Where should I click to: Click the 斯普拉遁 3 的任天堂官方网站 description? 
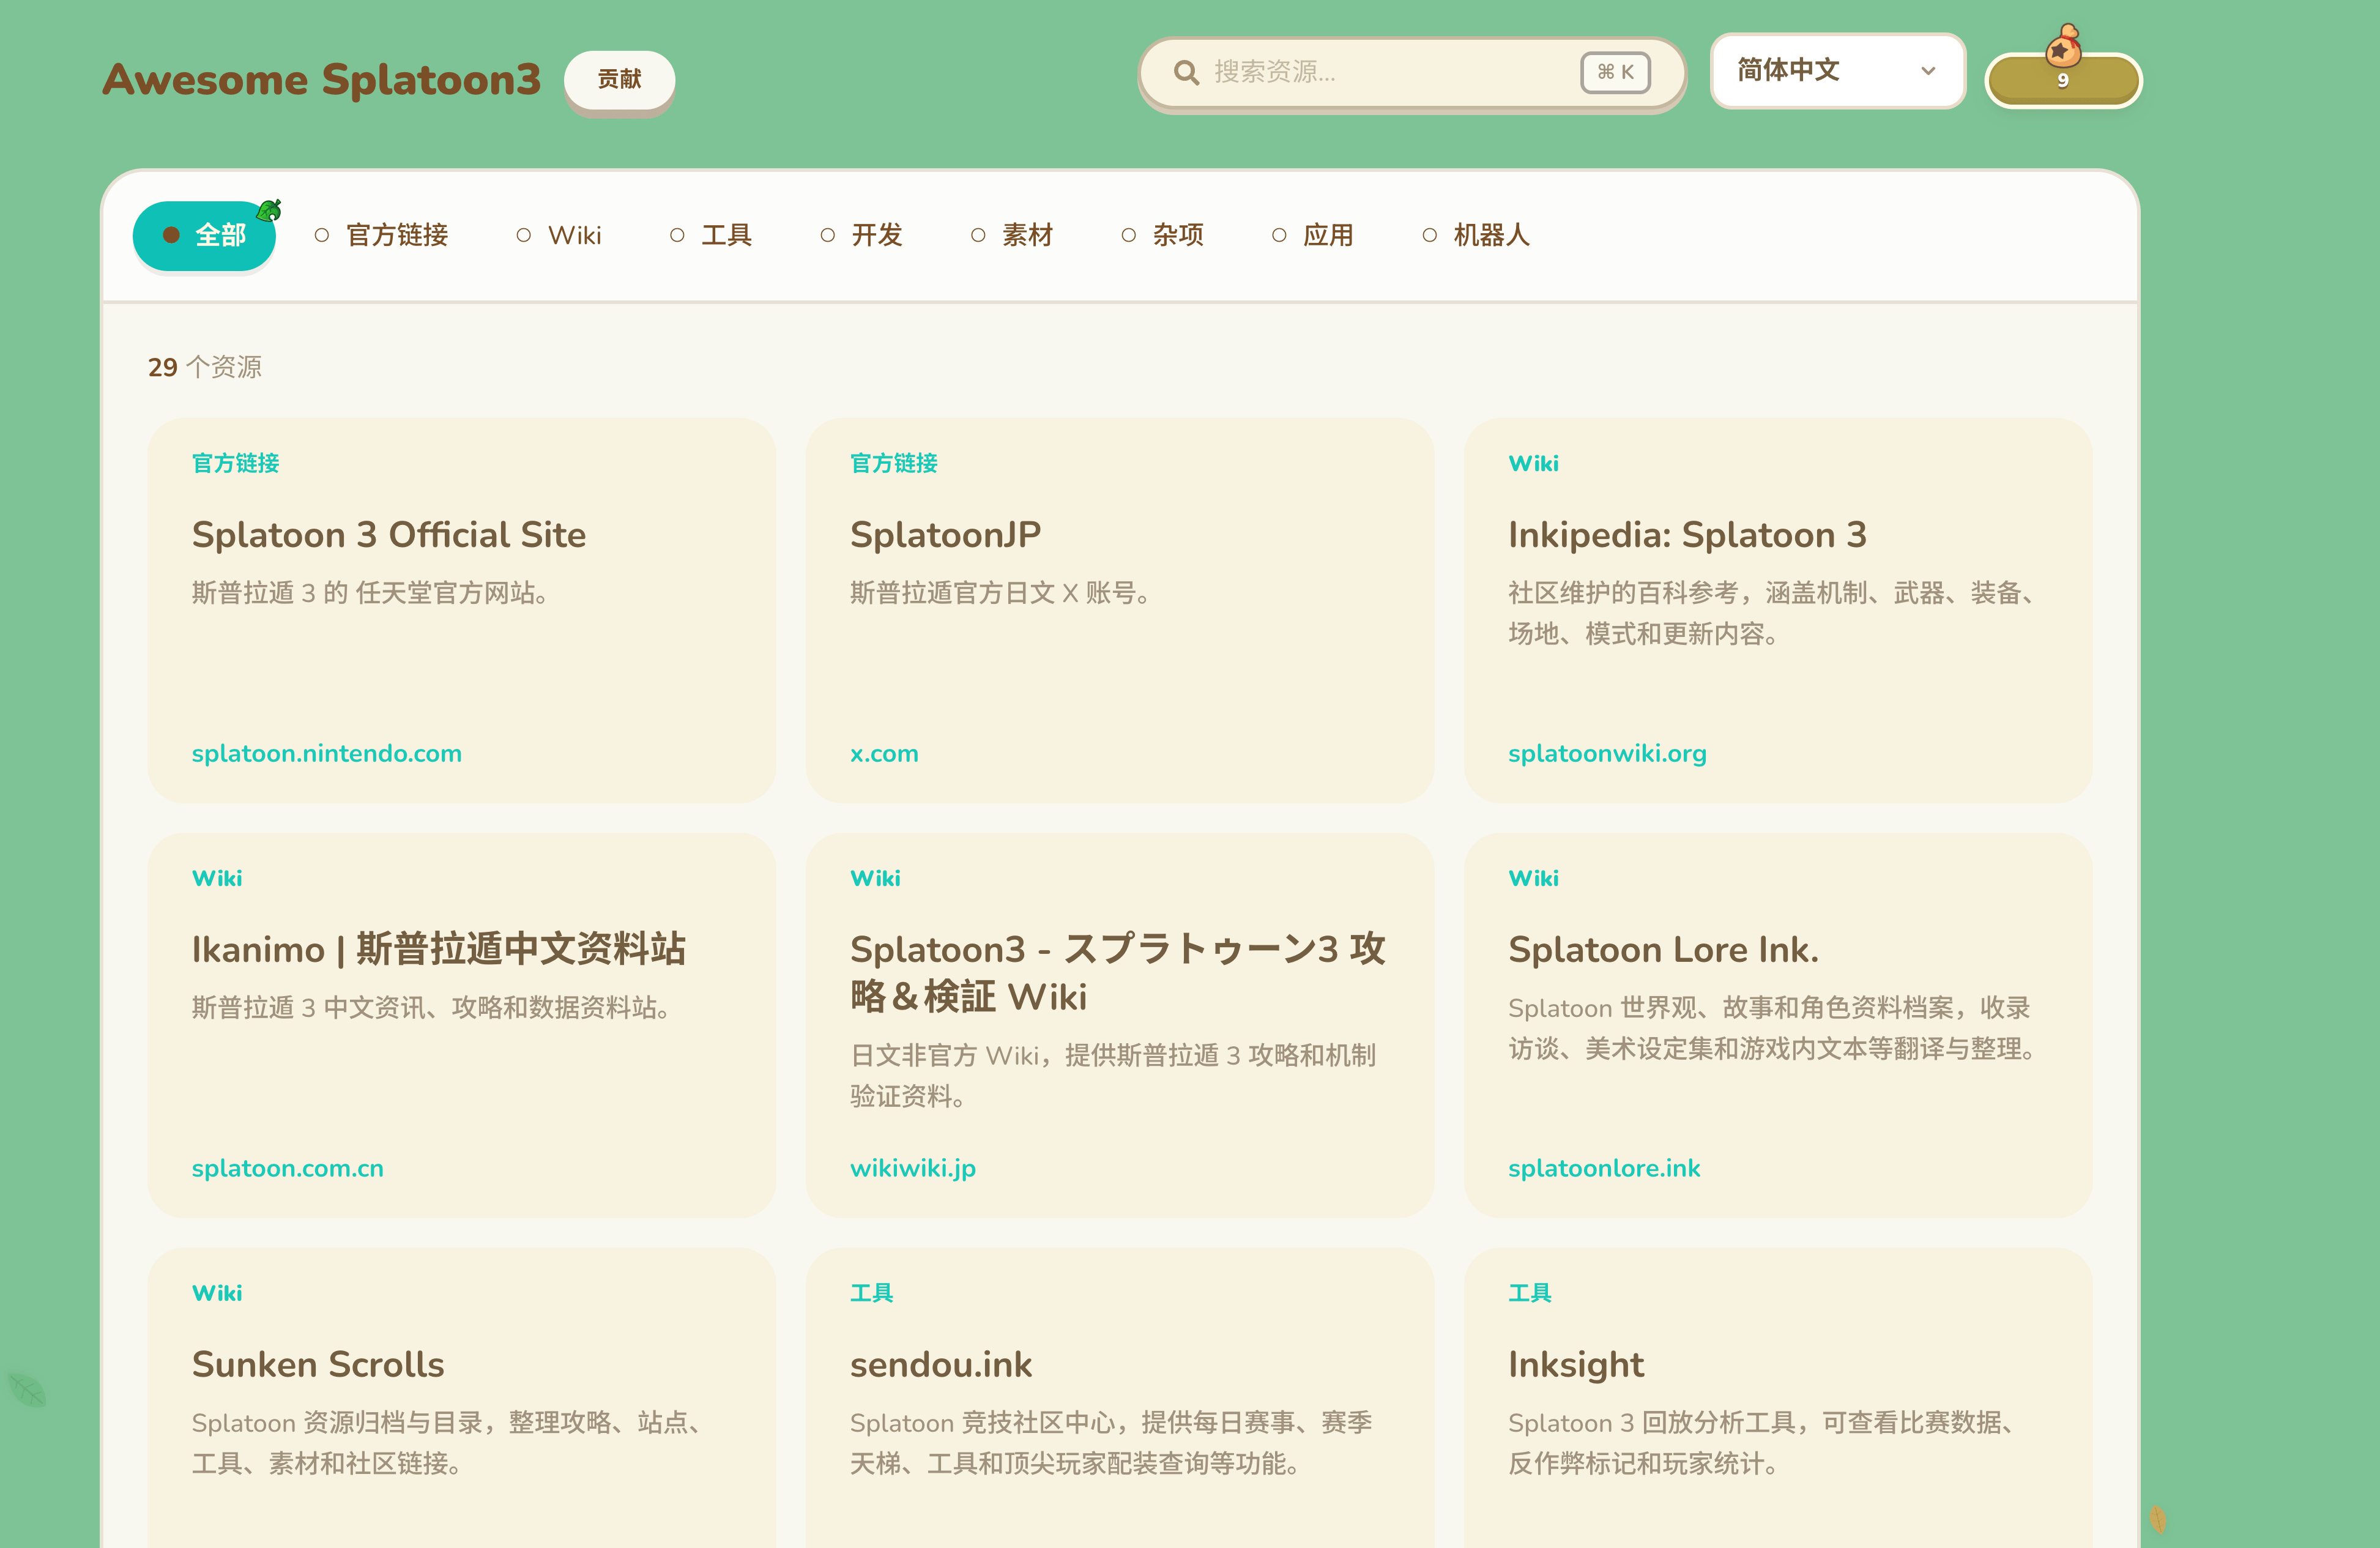point(370,593)
